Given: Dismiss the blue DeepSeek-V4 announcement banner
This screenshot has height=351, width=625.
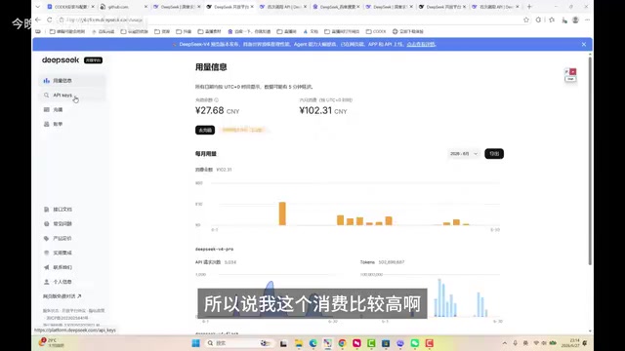Looking at the screenshot, I should click(584, 44).
